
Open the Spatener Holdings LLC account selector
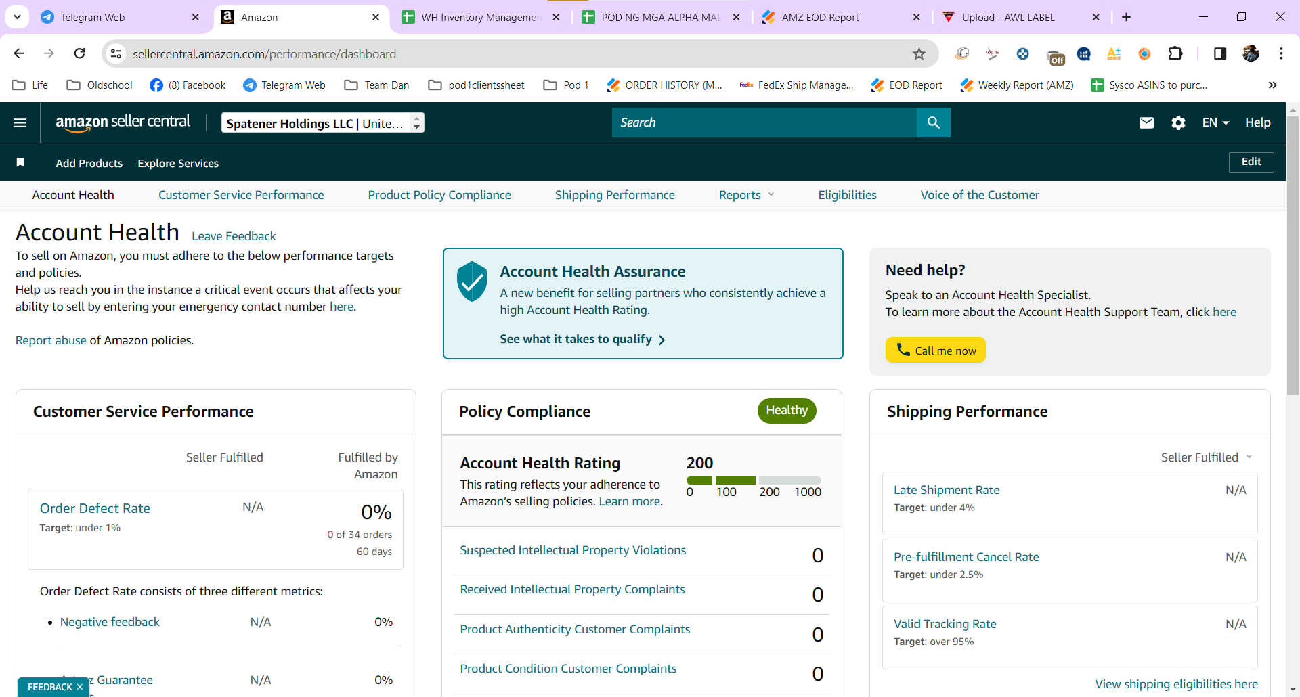pos(323,122)
